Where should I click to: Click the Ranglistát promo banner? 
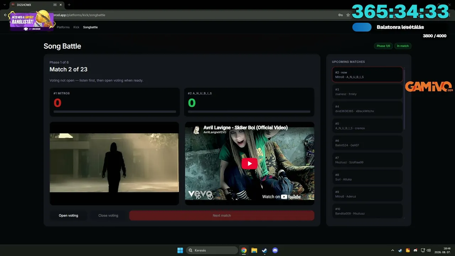pyautogui.click(x=32, y=21)
